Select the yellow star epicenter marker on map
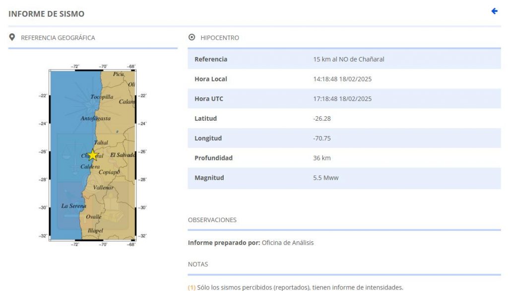Image resolution: width=508 pixels, height=291 pixels. [93, 155]
